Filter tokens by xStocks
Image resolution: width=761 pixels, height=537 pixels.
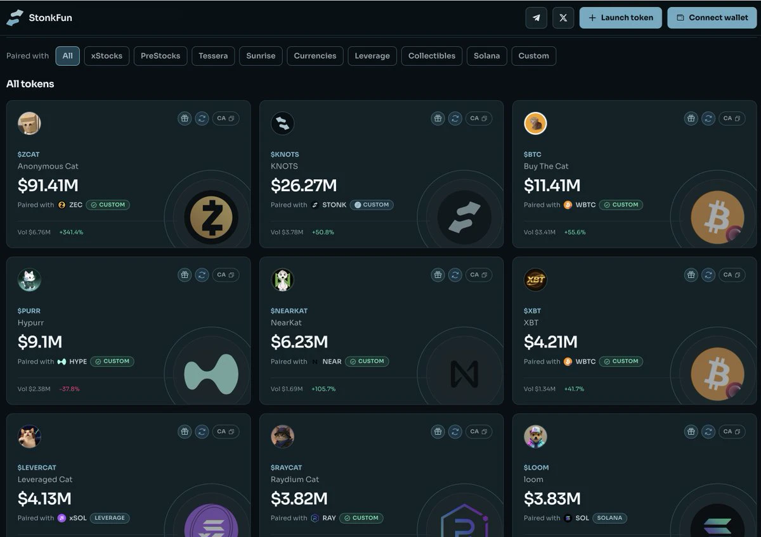pyautogui.click(x=107, y=56)
